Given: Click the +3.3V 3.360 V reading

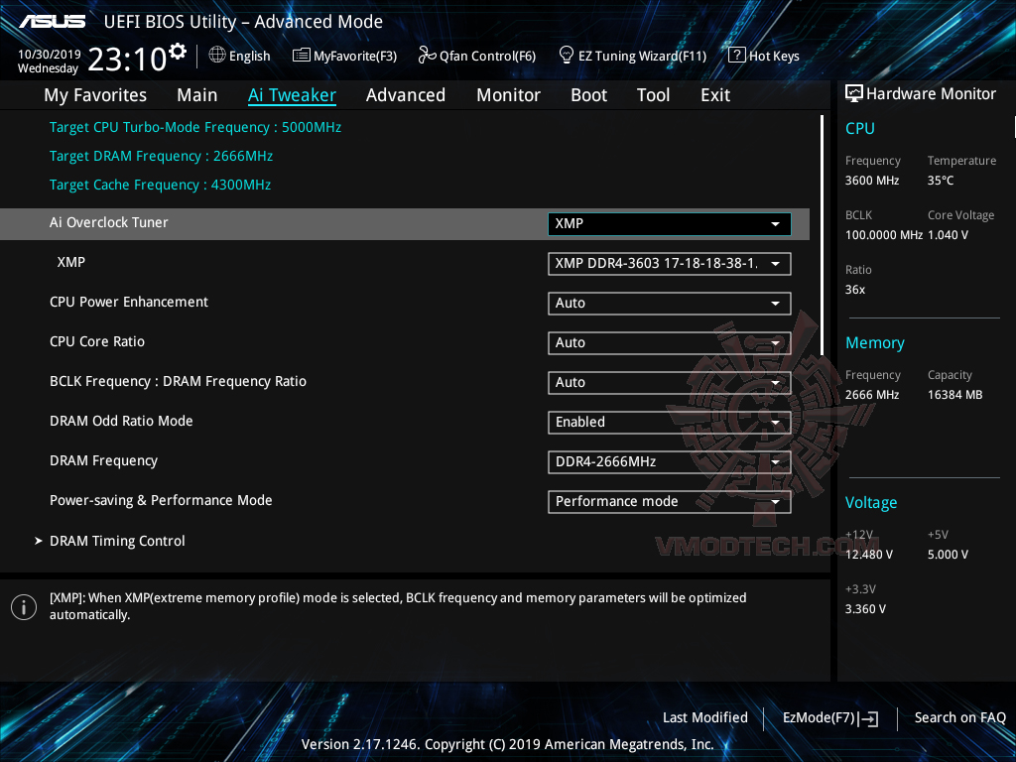Looking at the screenshot, I should pyautogui.click(x=865, y=609).
